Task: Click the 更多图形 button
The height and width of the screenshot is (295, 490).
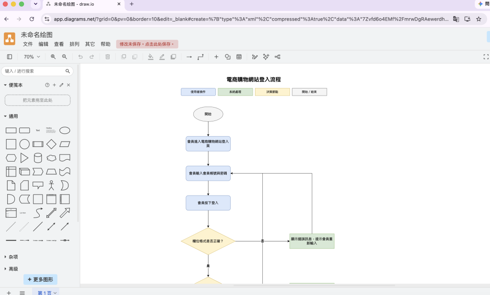Action: pos(40,279)
